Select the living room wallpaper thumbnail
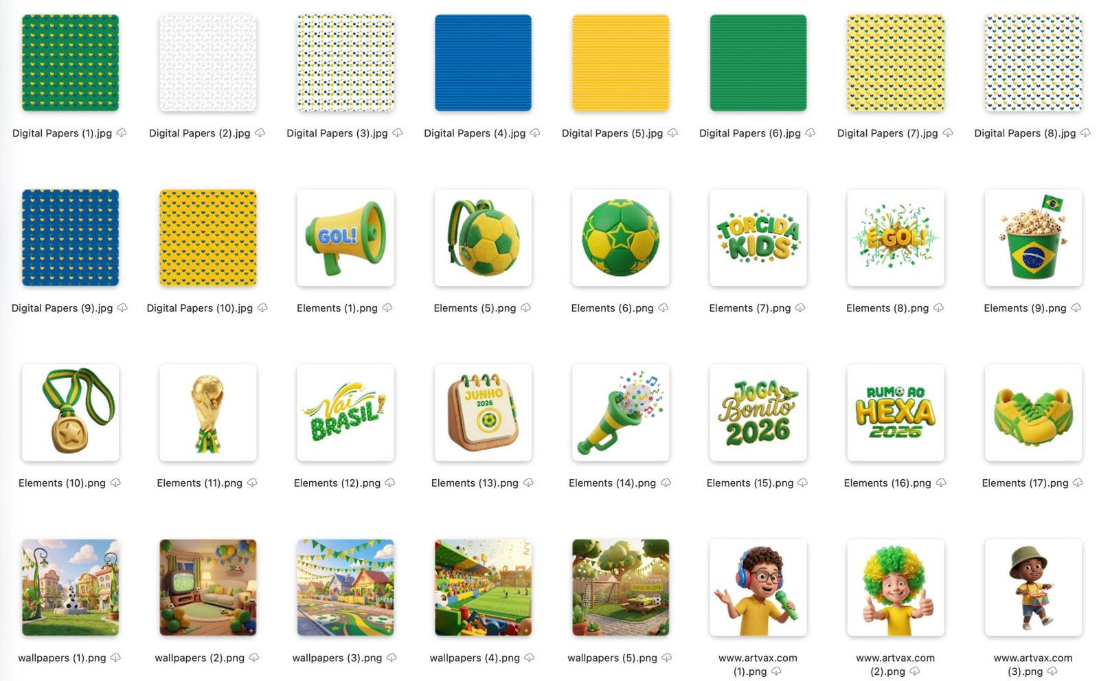This screenshot has width=1099, height=681. coord(207,588)
